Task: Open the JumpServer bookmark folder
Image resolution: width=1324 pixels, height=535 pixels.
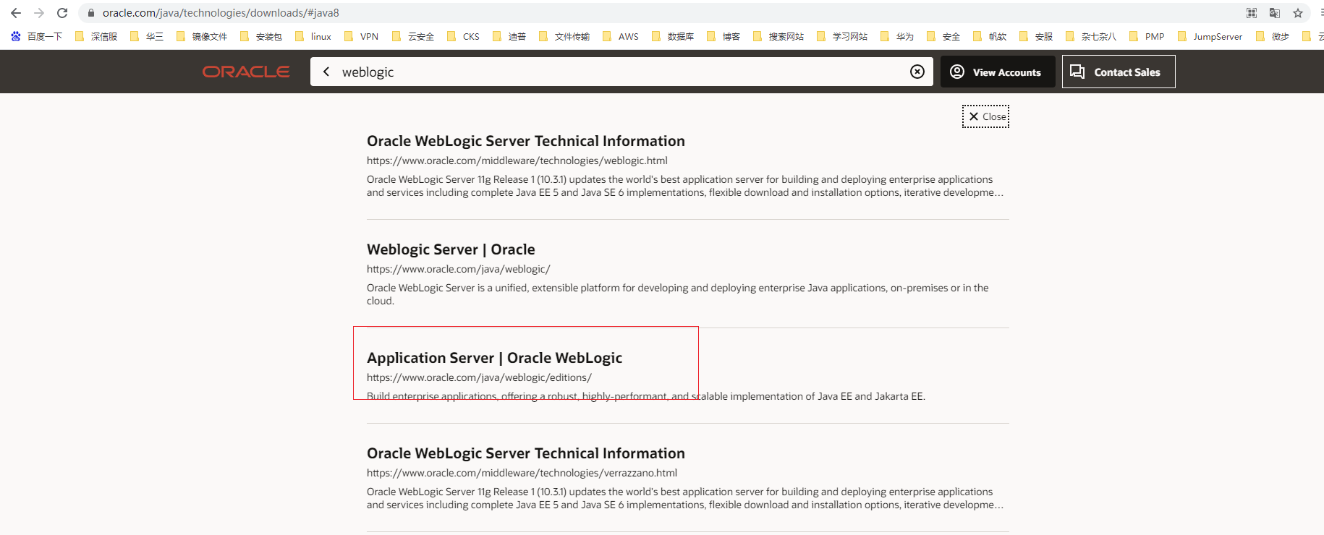Action: pyautogui.click(x=1210, y=36)
